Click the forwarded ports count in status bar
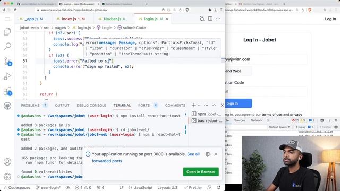 (x=100, y=187)
